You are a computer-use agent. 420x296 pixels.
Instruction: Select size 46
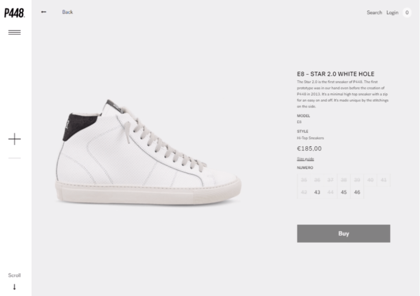tap(357, 192)
